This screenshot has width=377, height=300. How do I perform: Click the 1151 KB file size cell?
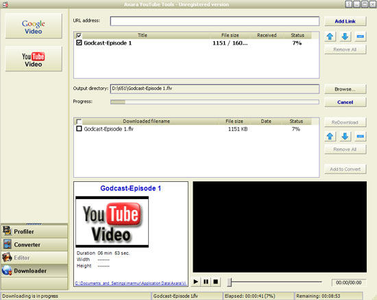238,129
